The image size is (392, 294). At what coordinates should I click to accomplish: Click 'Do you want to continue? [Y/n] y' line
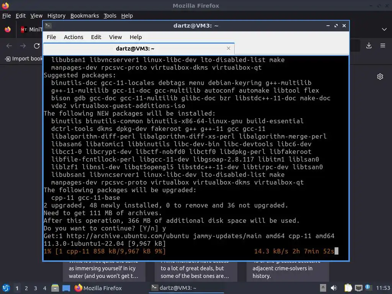pyautogui.click(x=105, y=228)
